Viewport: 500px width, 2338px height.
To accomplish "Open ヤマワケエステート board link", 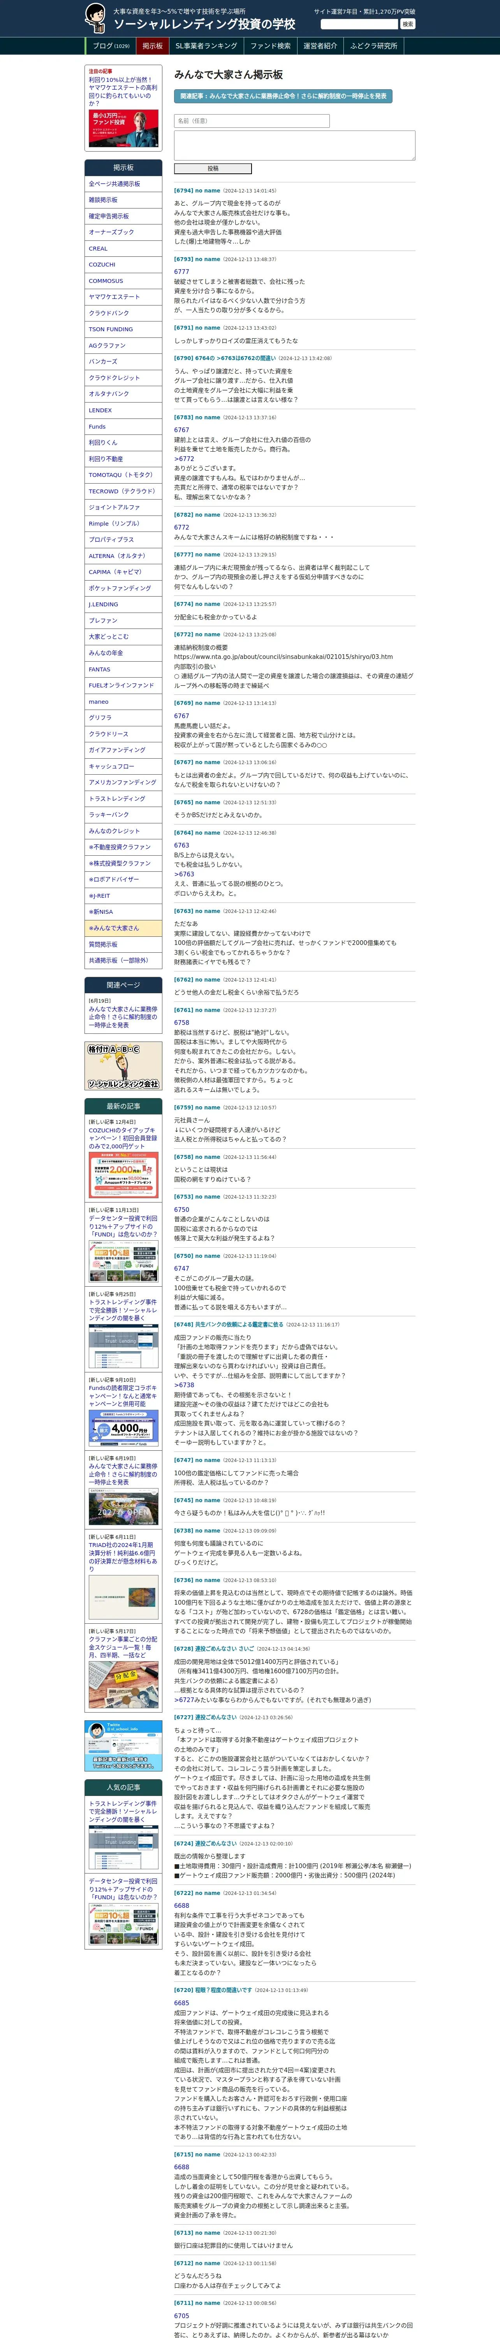I will click(x=123, y=297).
